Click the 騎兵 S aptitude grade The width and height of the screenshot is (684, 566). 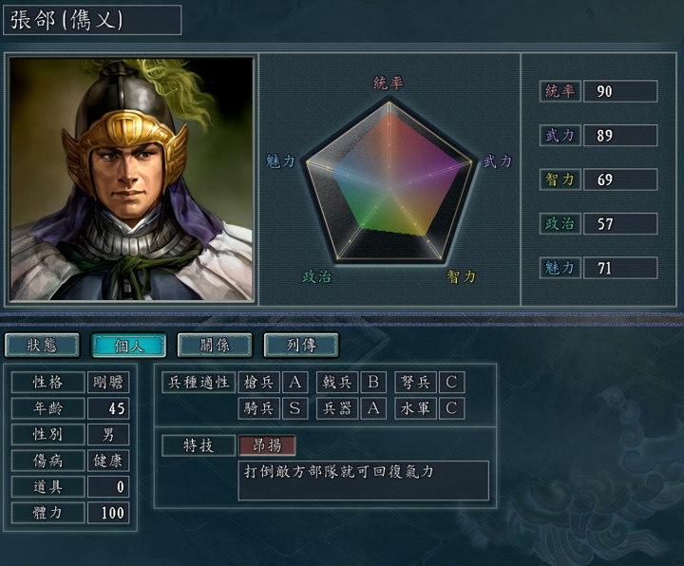click(294, 408)
